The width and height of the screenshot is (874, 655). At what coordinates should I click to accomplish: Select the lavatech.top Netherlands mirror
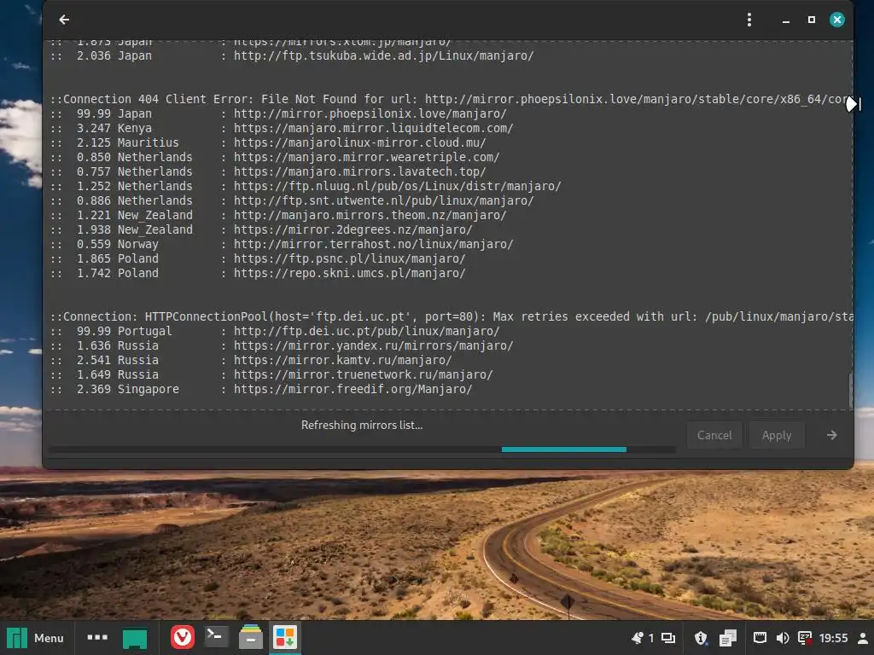269,171
